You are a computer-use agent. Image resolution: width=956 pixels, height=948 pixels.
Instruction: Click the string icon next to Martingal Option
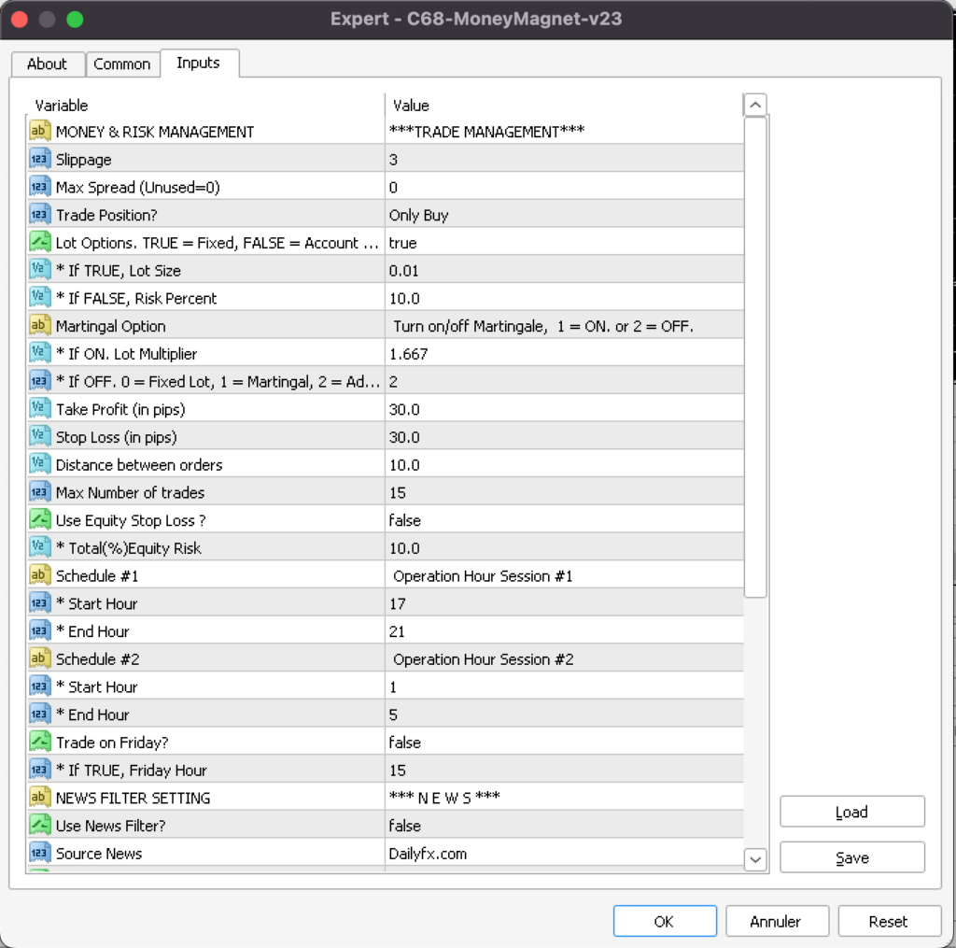point(39,326)
